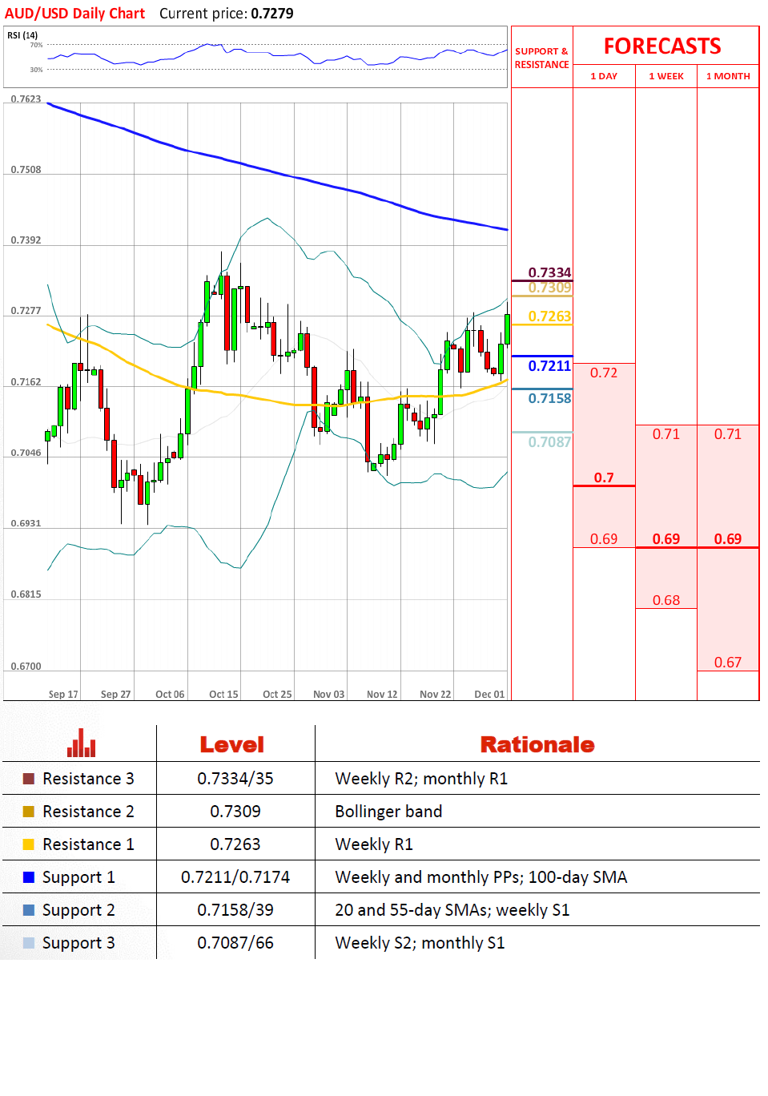Select the 1 WEEK forecast column header
The image size is (768, 1096).
[x=665, y=76]
